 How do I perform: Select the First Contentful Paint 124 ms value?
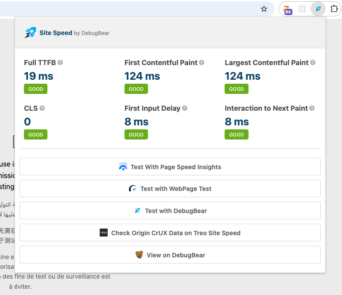coord(142,76)
